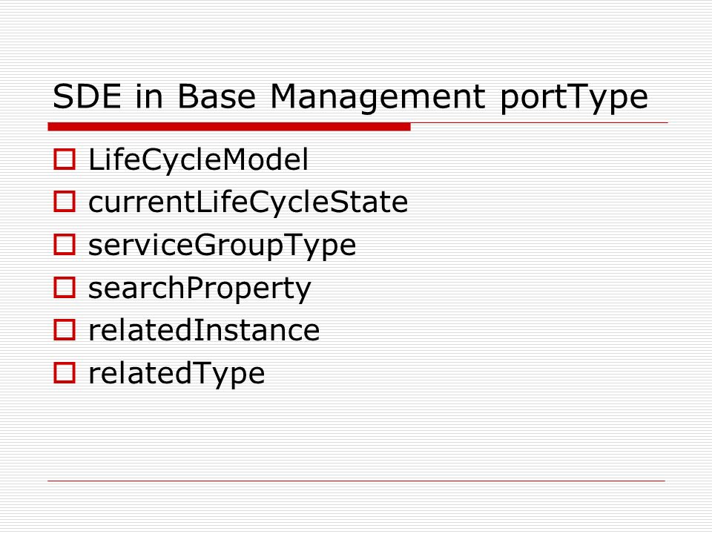The width and height of the screenshot is (712, 534).
Task: Click the thin red footer line
Action: click(x=357, y=481)
